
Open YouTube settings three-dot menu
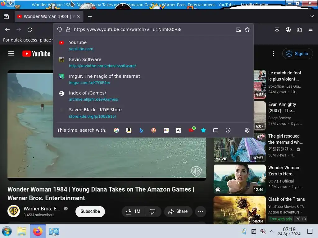click(x=274, y=53)
